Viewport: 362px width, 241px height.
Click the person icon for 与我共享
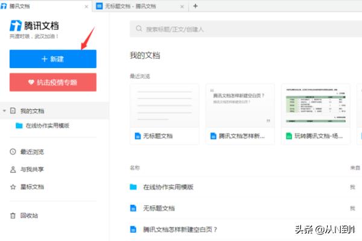13,169
